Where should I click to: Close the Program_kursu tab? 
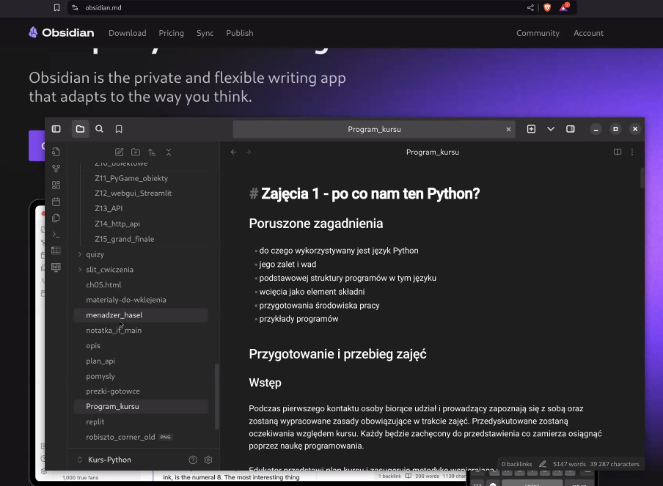tap(508, 129)
